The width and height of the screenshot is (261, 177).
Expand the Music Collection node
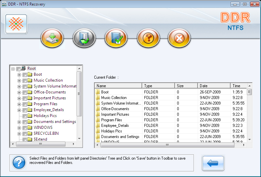tap(19, 81)
